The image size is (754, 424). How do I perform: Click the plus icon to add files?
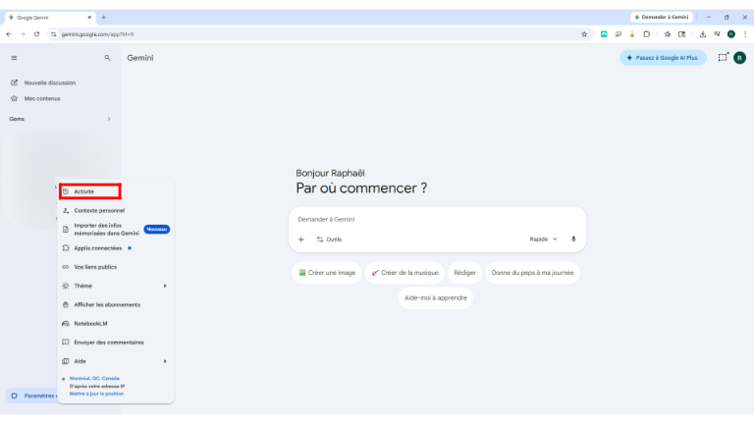point(301,238)
